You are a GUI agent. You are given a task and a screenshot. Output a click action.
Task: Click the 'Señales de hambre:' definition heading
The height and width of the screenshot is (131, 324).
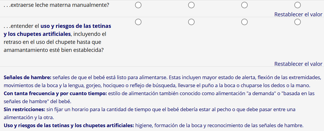(x=27, y=78)
